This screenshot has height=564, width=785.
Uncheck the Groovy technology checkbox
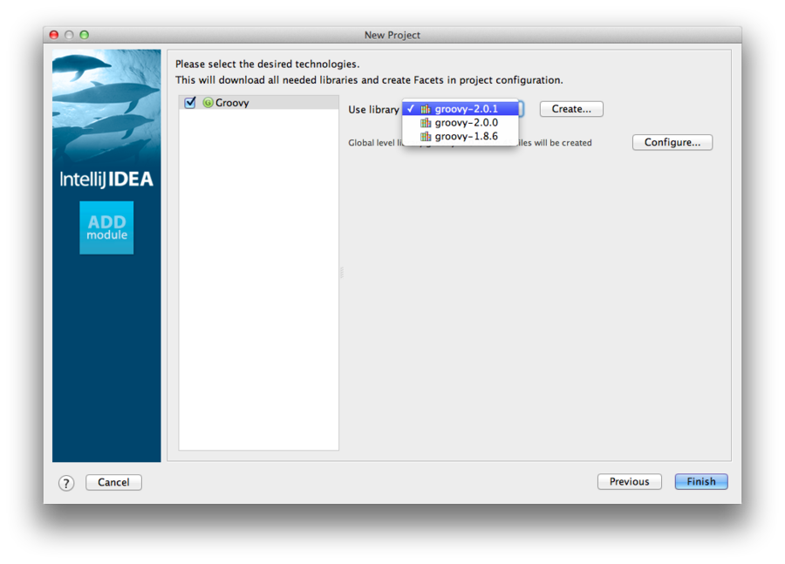point(190,103)
